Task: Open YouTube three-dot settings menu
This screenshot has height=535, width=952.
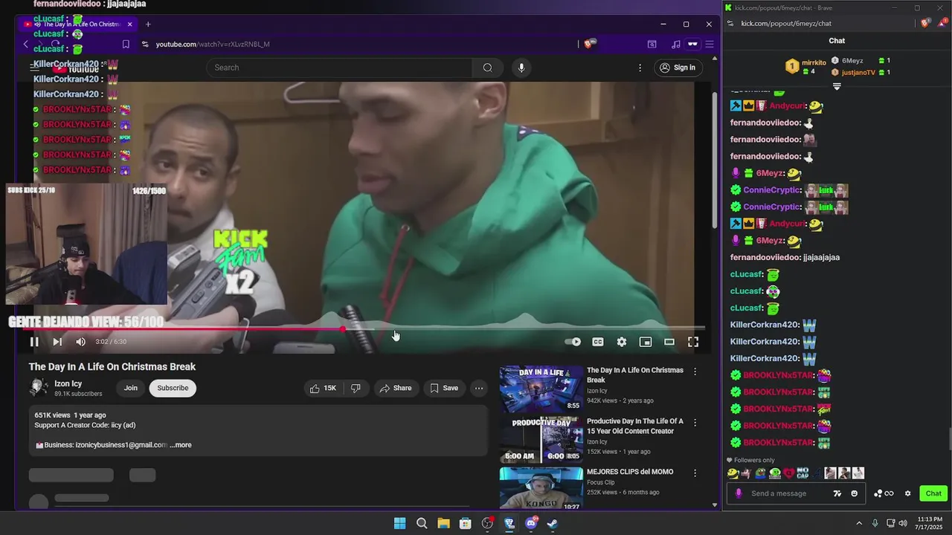Action: (x=640, y=68)
